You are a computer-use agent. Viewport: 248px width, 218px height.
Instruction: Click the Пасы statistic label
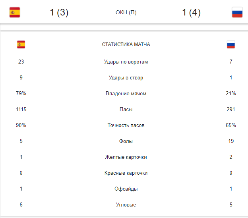126,110
